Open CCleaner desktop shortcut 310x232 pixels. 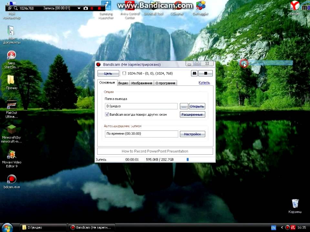pyautogui.click(x=177, y=8)
